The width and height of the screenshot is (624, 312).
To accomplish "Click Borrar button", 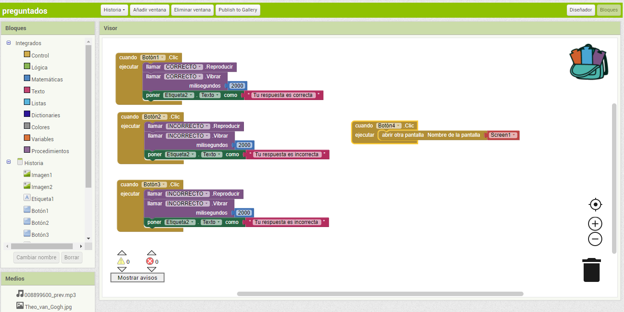I will click(x=72, y=257).
